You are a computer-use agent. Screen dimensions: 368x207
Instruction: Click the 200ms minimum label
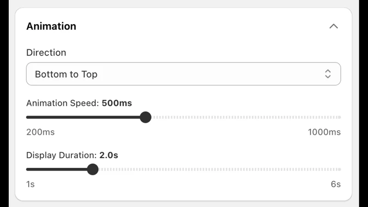[40, 132]
